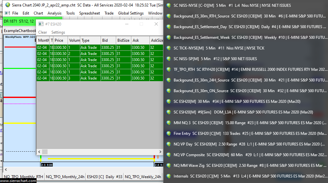Click globe icon beside SC ESH20 30 Min #34
This screenshot has height=183, width=328.
[x=169, y=102]
